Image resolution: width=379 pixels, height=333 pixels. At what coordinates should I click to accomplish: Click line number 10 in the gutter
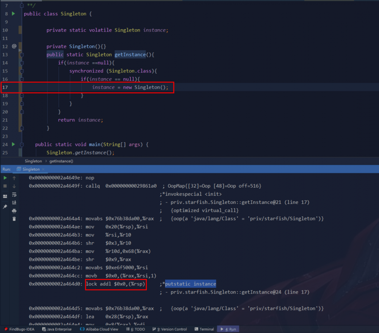[5, 30]
